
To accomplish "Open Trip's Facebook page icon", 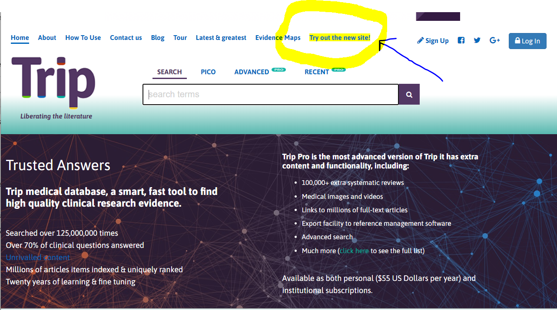I will [x=461, y=40].
